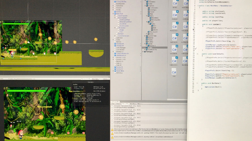Viewport: 252px width, 141px height.
Task: Open the Banana C# script asset
Action: 175,4
